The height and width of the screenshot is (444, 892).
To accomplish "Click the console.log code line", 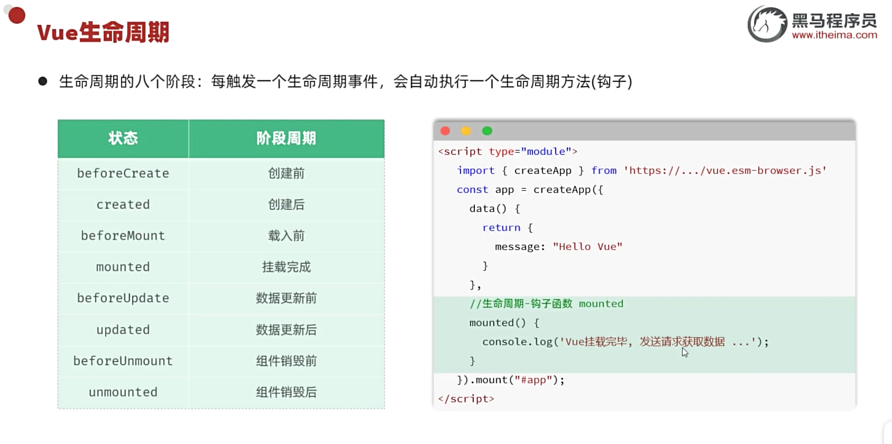I will point(626,342).
